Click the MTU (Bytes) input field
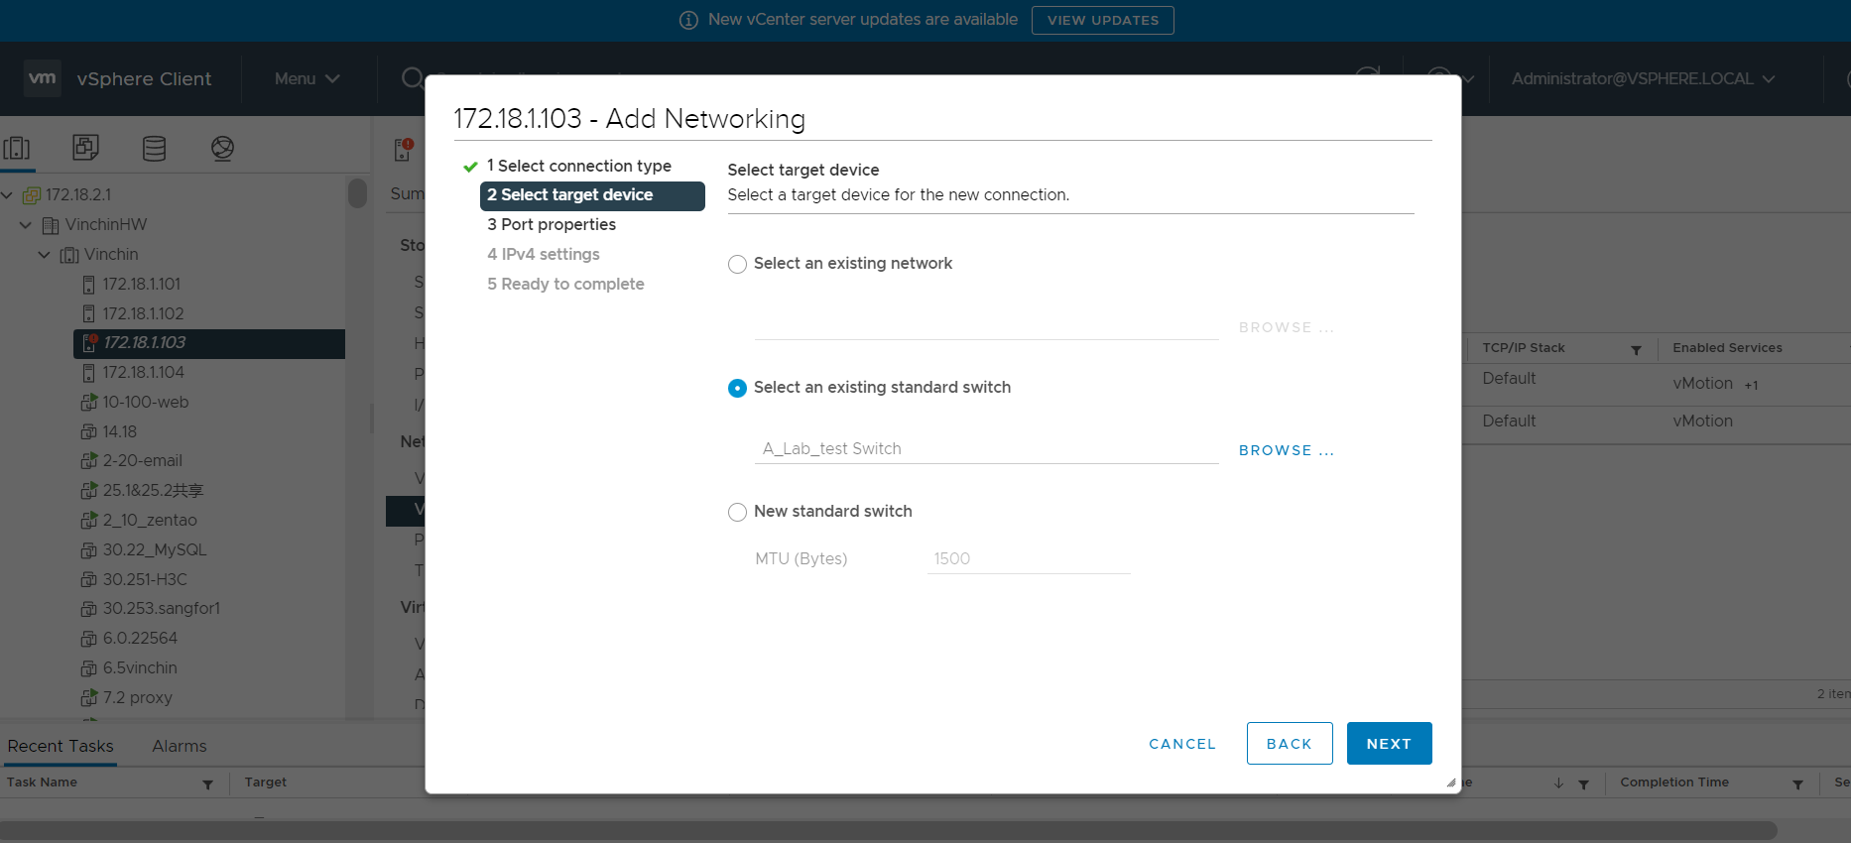Viewport: 1851px width, 843px height. tap(1029, 559)
